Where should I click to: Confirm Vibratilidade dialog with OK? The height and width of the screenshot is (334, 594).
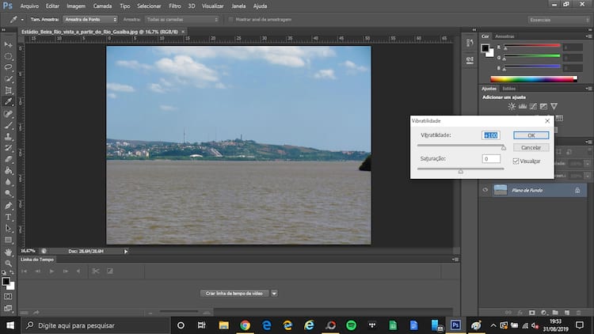click(x=531, y=135)
